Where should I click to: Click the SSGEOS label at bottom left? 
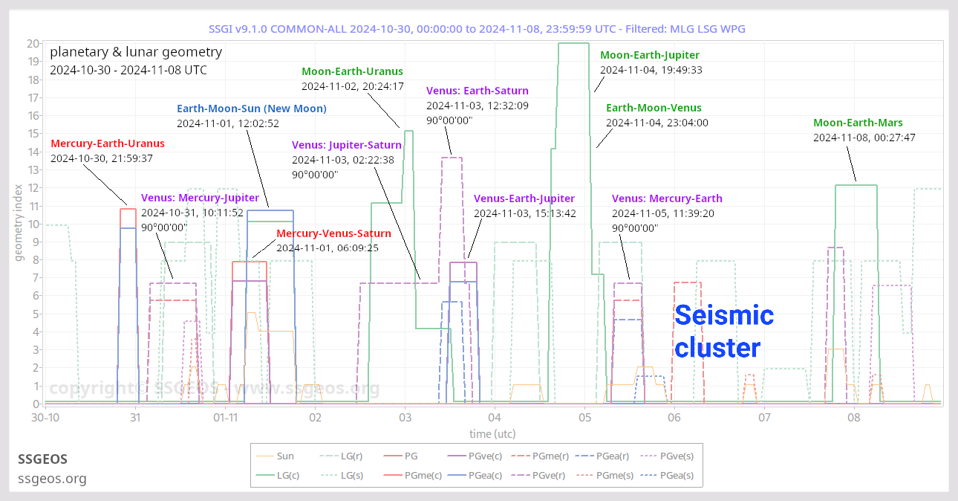click(42, 459)
